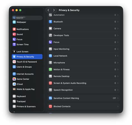Click the Speech Recognition icon
This screenshot has width=132, height=125.
(x=50, y=90)
